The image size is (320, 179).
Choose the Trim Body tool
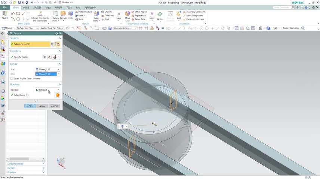click(x=108, y=16)
